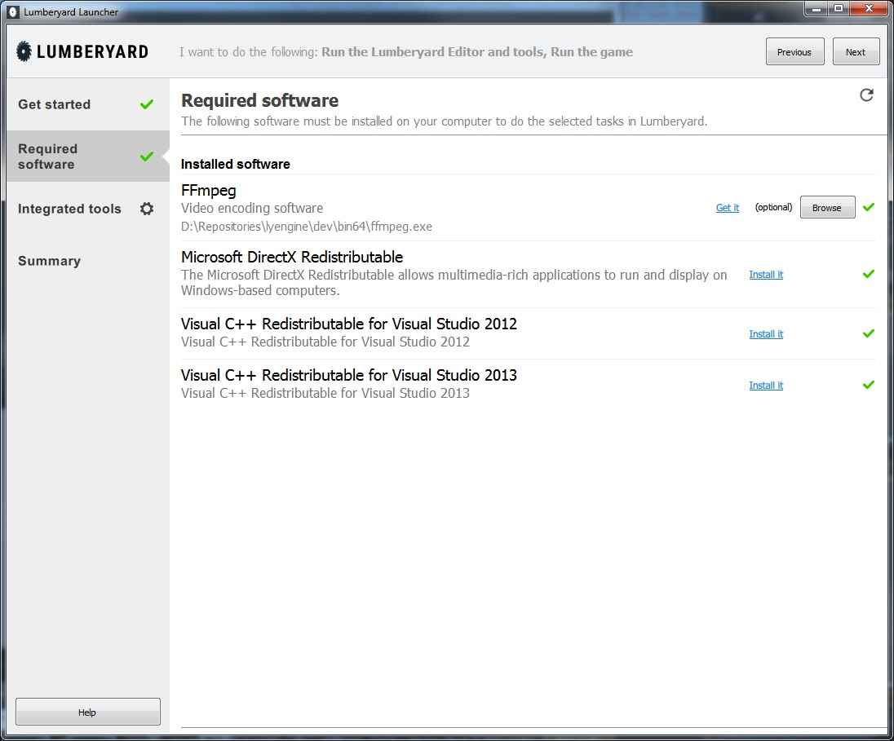This screenshot has width=894, height=741.
Task: Click the Lumberyard logo
Action: click(x=82, y=52)
